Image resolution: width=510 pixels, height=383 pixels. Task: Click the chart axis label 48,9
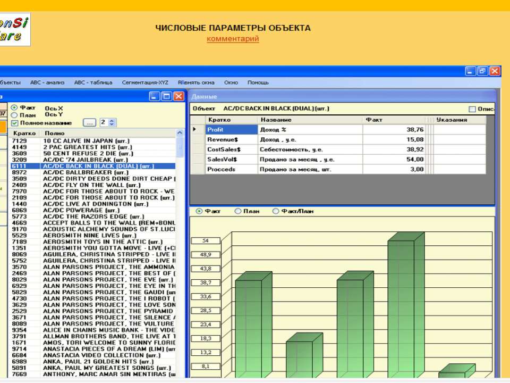tap(206, 255)
